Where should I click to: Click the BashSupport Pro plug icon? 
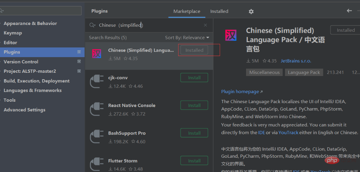[x=97, y=137]
